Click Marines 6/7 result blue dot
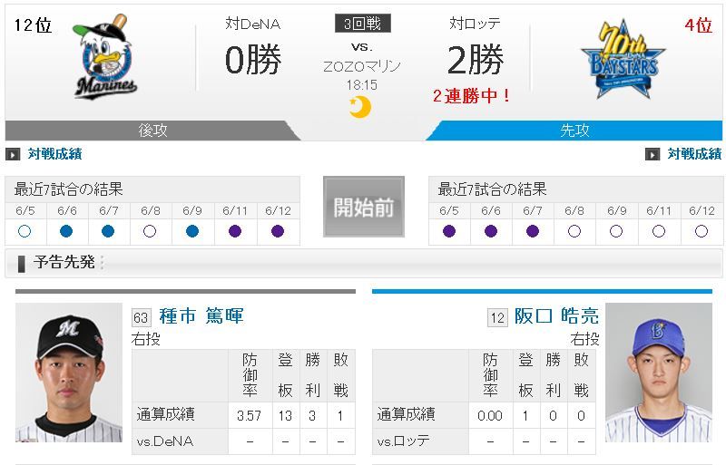Screen dimensions: 726x465 [x=108, y=231]
